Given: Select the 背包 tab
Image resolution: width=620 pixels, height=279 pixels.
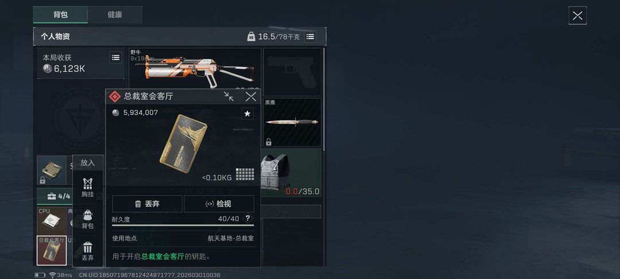Looking at the screenshot, I should [x=60, y=15].
